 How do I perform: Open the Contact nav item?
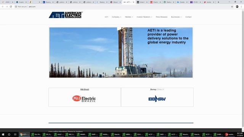(x=188, y=17)
